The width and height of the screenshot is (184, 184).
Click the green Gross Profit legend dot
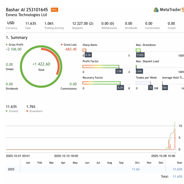7,45
